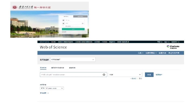Click the university emblem logo
This screenshot has height=109, width=194.
(x=15, y=7)
